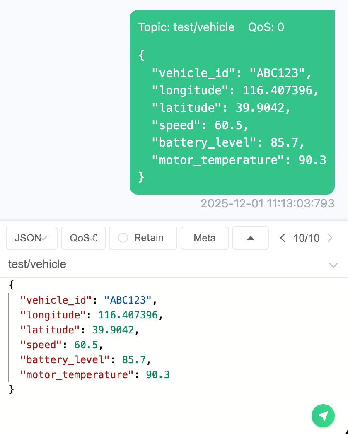
Task: Click the 90.3 motor_temperature value in editor
Action: (x=158, y=375)
